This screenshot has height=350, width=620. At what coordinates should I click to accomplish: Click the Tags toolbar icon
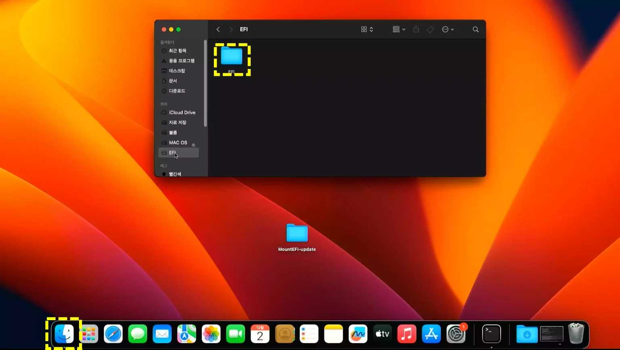430,29
